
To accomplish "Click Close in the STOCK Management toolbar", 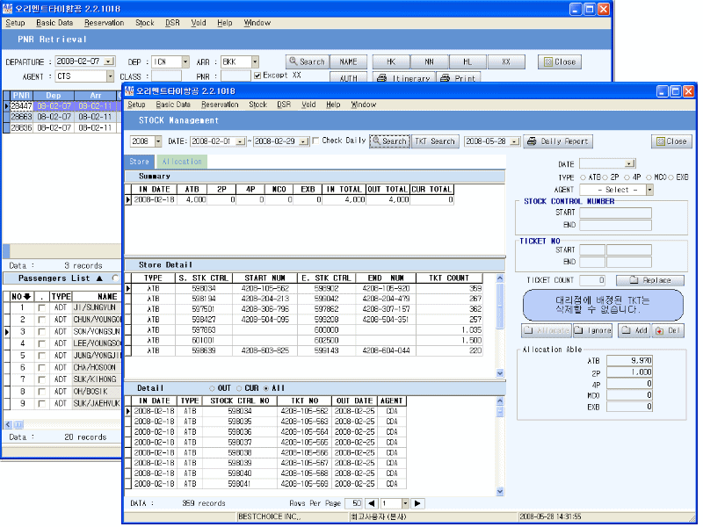I will click(671, 141).
